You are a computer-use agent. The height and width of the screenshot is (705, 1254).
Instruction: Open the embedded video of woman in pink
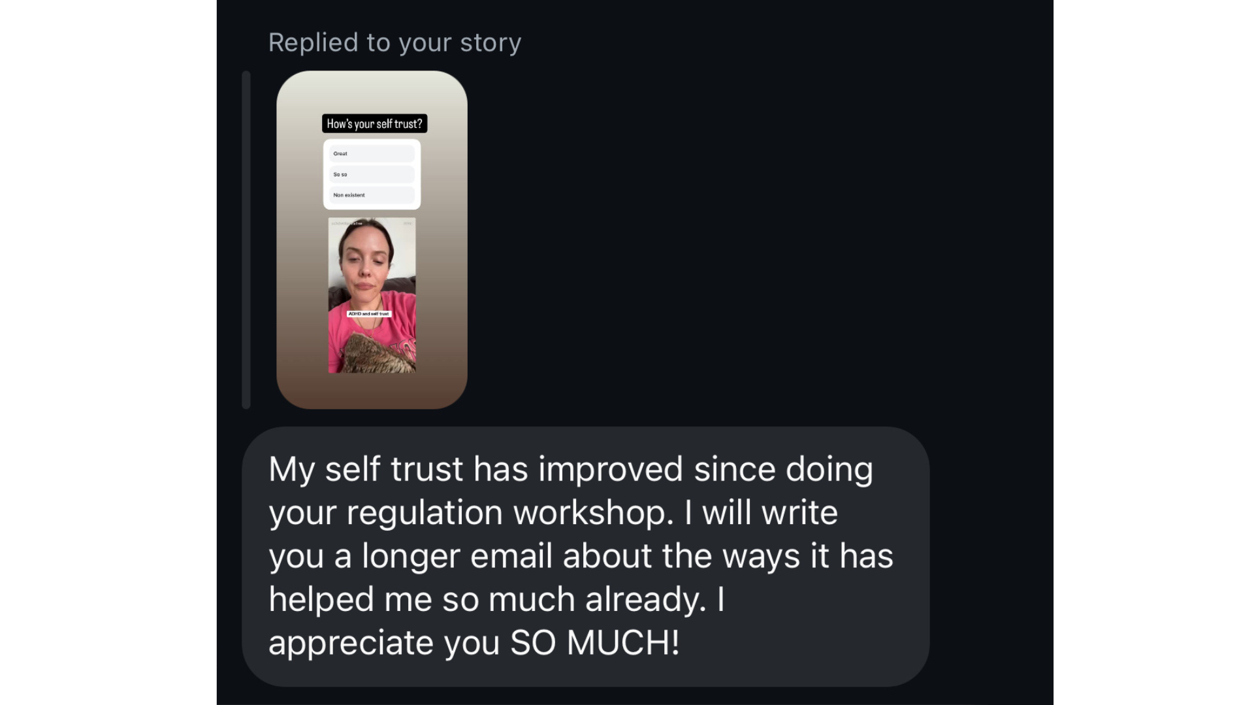372,295
